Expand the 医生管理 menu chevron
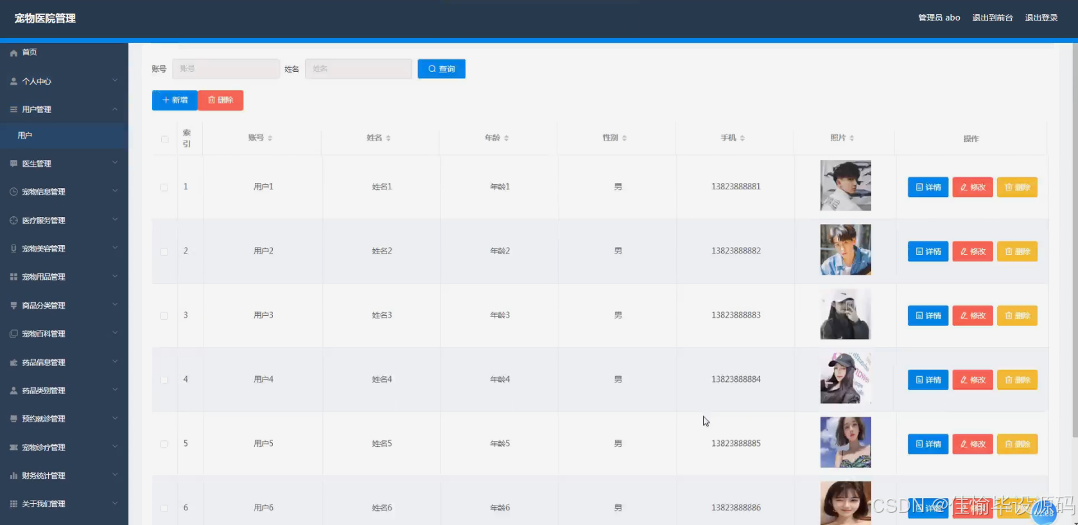The image size is (1078, 525). (x=115, y=163)
